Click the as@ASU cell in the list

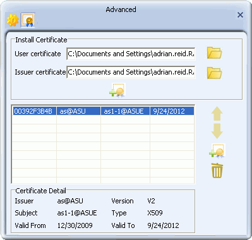coord(79,111)
